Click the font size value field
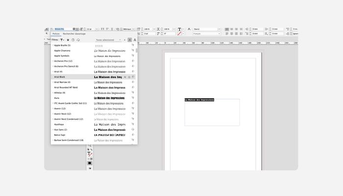The height and width of the screenshot is (196, 343). click(x=90, y=29)
